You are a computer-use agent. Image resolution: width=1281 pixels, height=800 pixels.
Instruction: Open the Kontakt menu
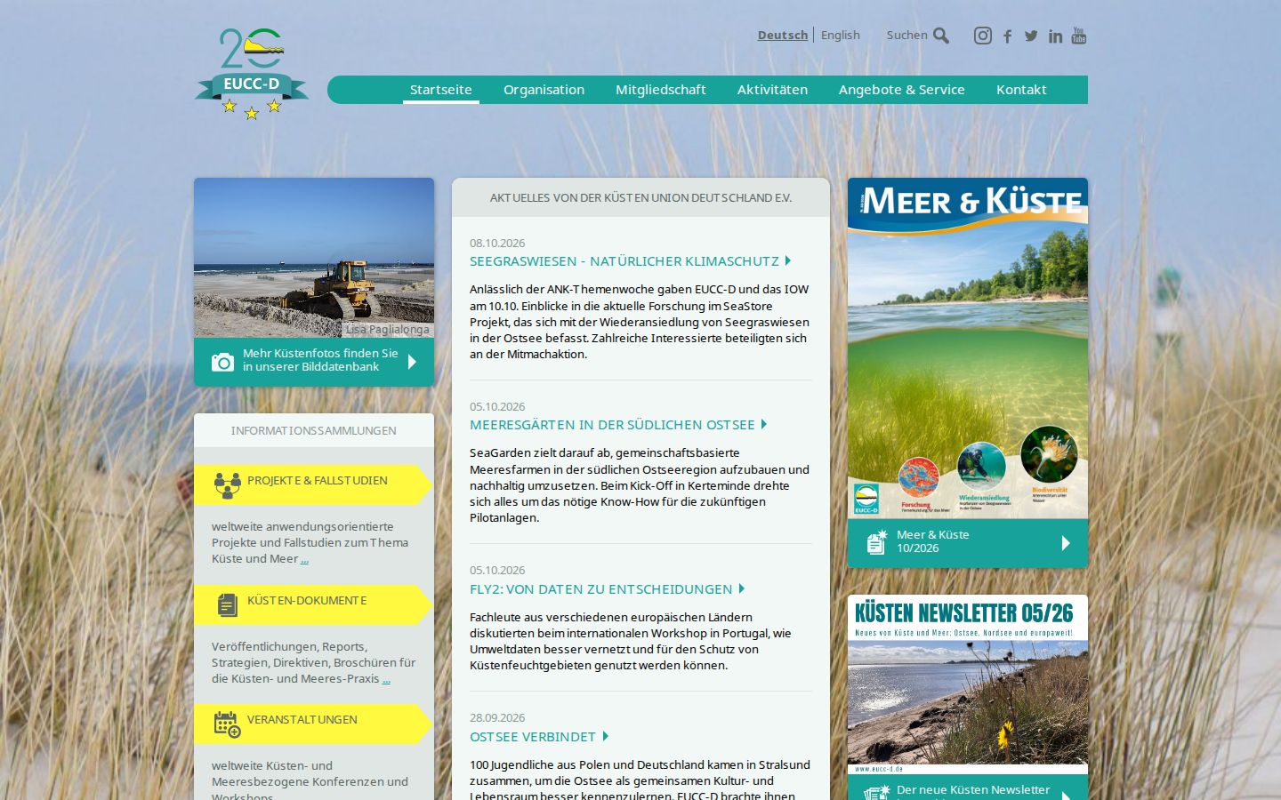pyautogui.click(x=1021, y=90)
